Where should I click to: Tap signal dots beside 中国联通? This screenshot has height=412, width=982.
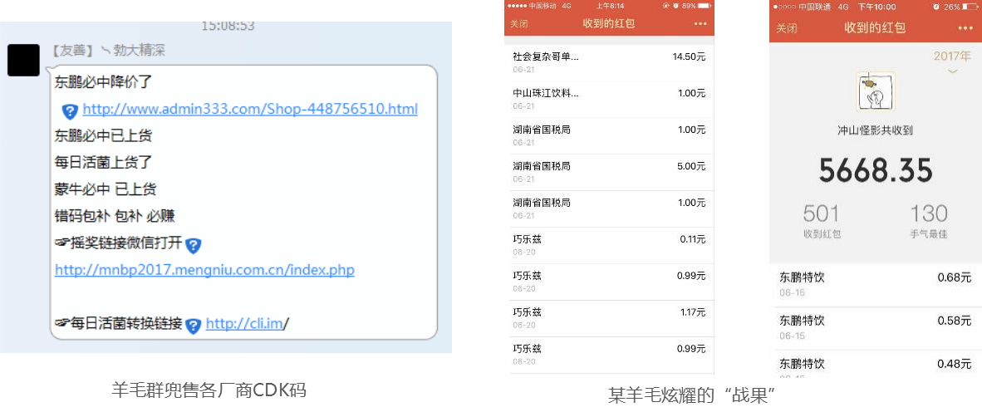(x=783, y=7)
